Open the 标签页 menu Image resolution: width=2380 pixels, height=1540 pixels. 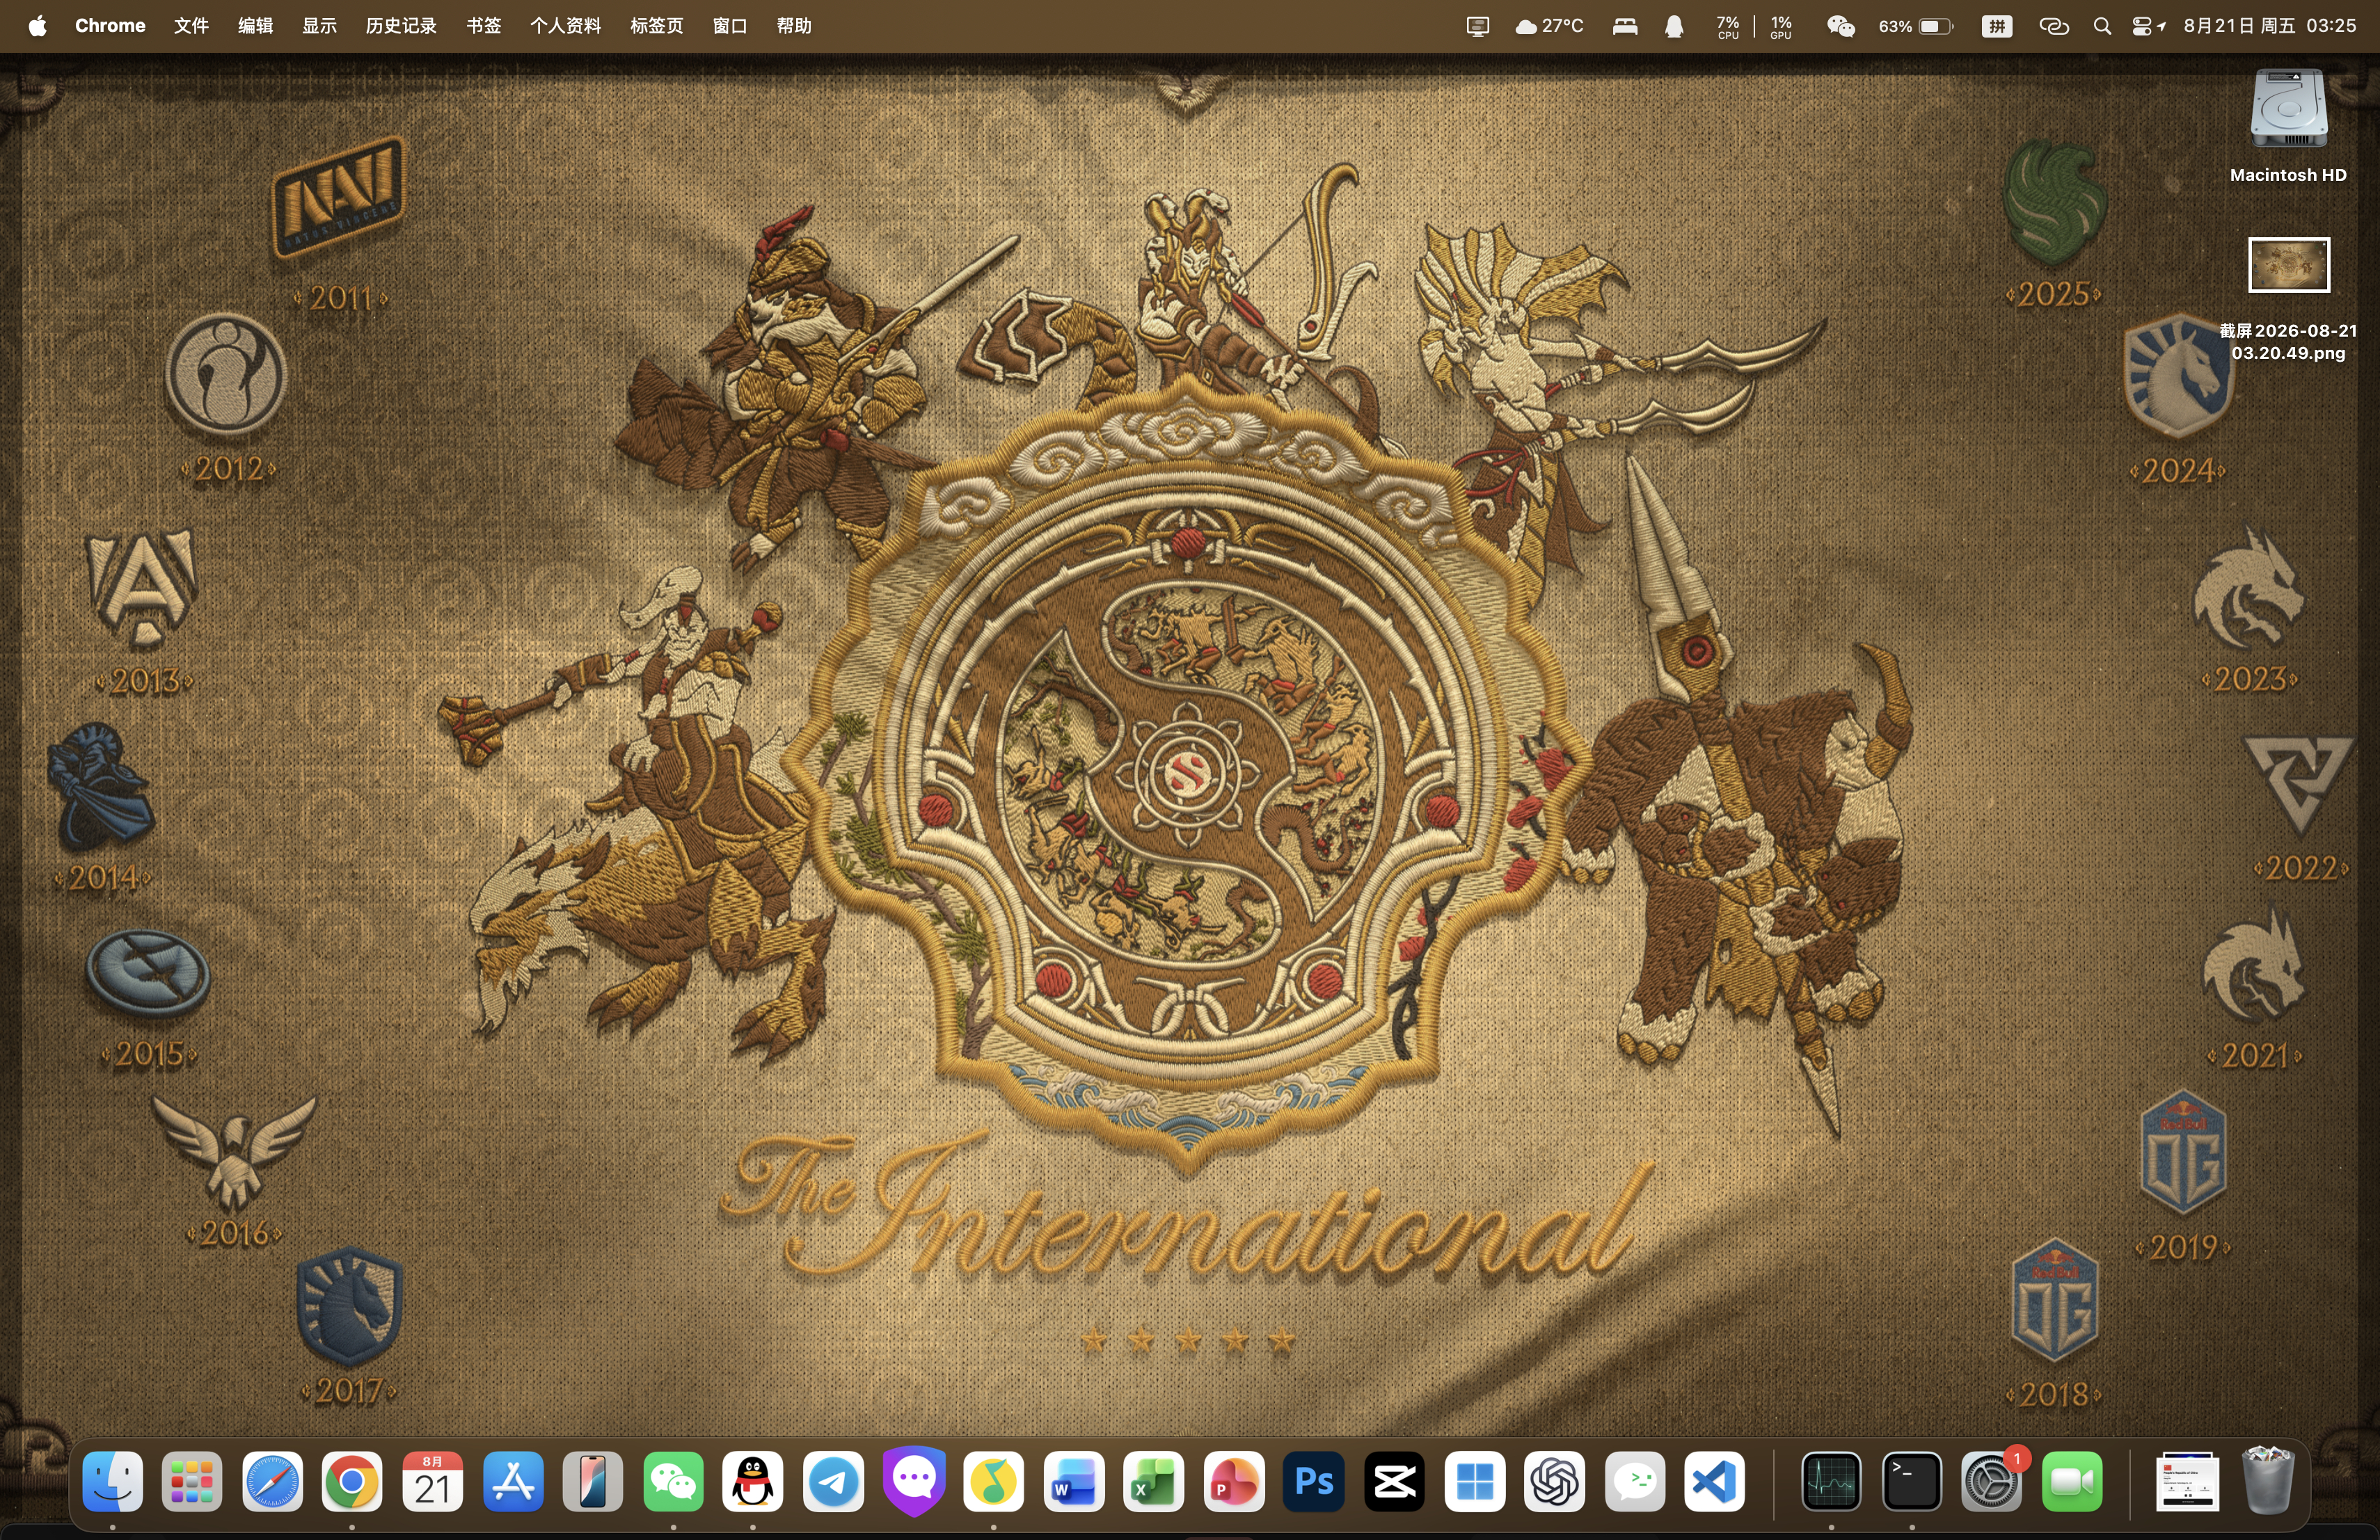point(656,26)
